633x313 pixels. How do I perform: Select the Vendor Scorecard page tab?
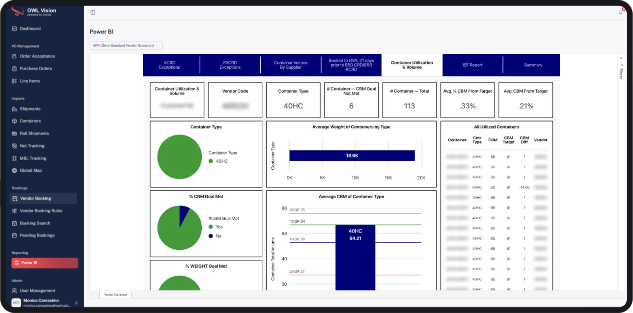click(115, 294)
